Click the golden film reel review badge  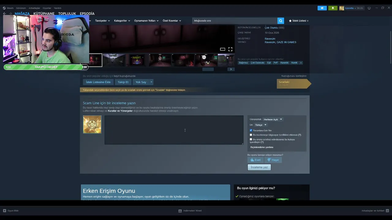[x=92, y=124]
